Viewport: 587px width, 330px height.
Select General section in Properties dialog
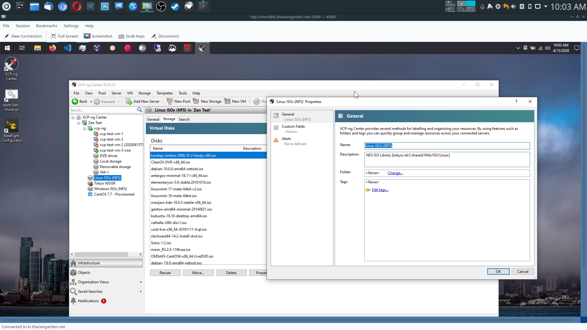(302, 117)
